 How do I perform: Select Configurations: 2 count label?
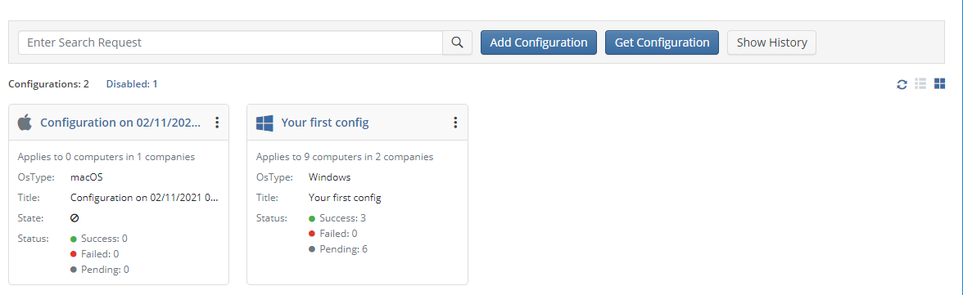(x=48, y=84)
